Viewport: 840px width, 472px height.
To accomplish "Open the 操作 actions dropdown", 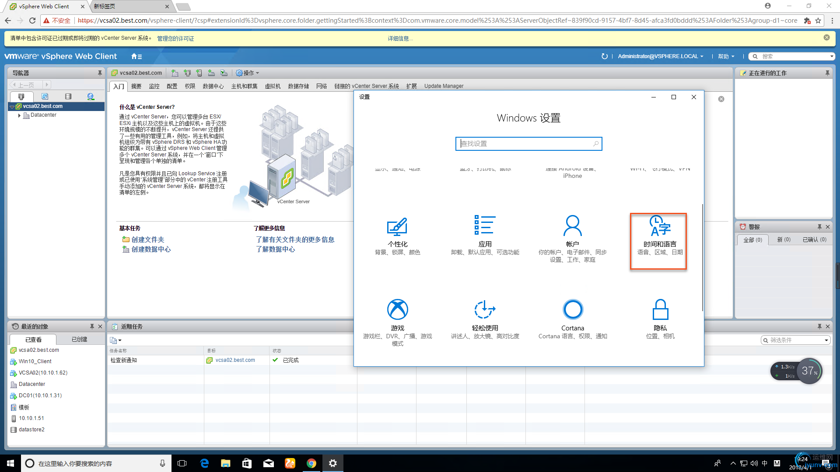I will [248, 73].
